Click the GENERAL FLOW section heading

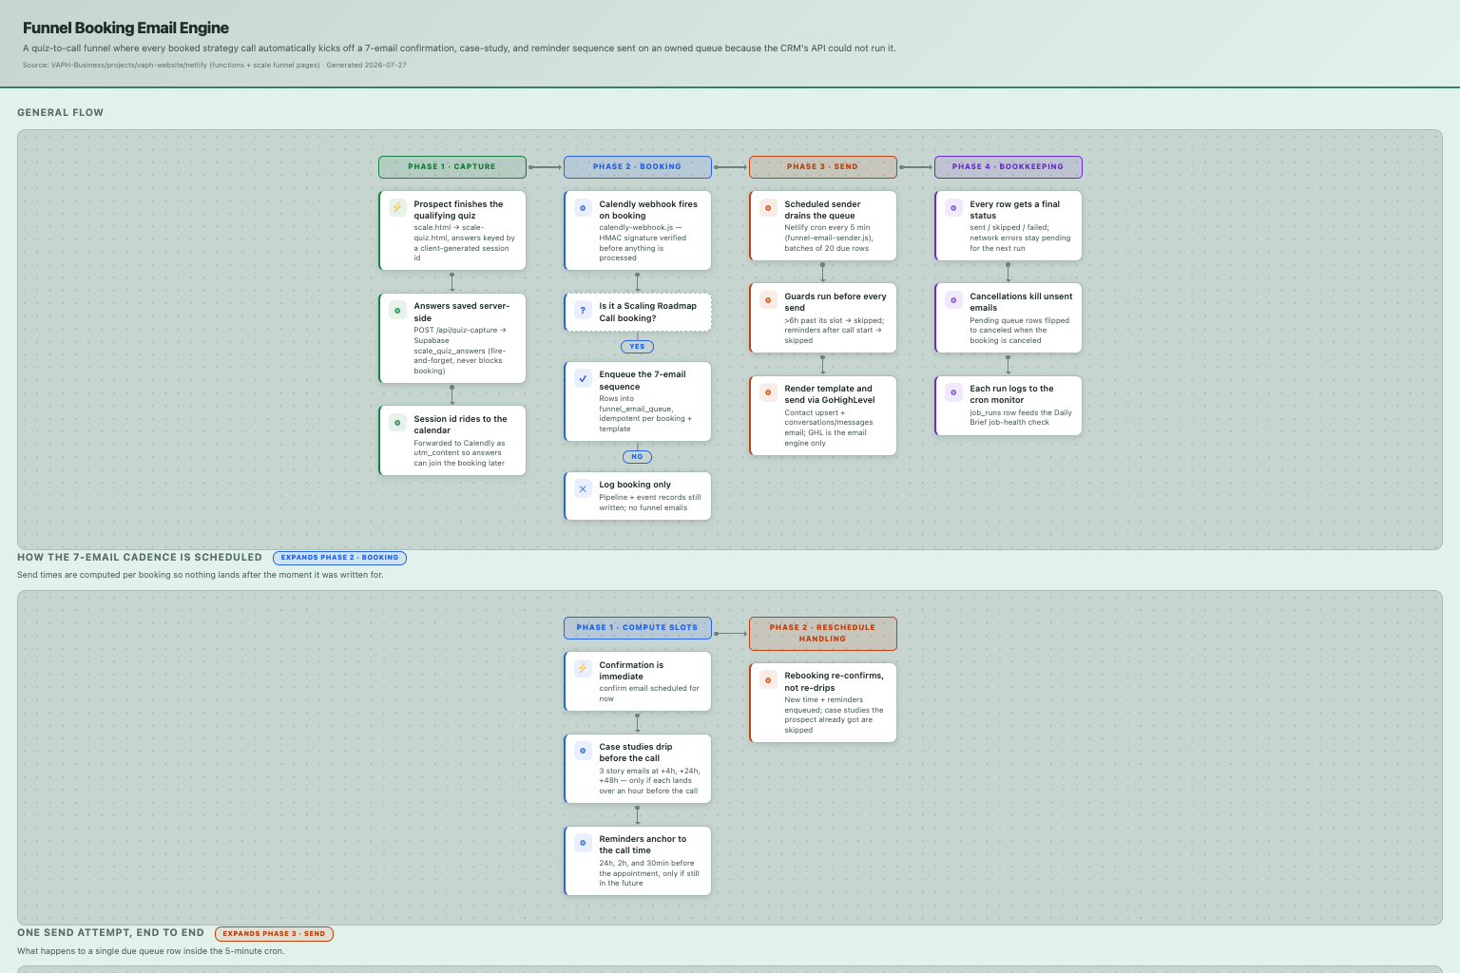(x=60, y=112)
